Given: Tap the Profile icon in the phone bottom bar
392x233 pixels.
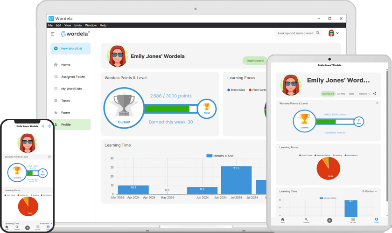Looking at the screenshot, I should pos(48,227).
